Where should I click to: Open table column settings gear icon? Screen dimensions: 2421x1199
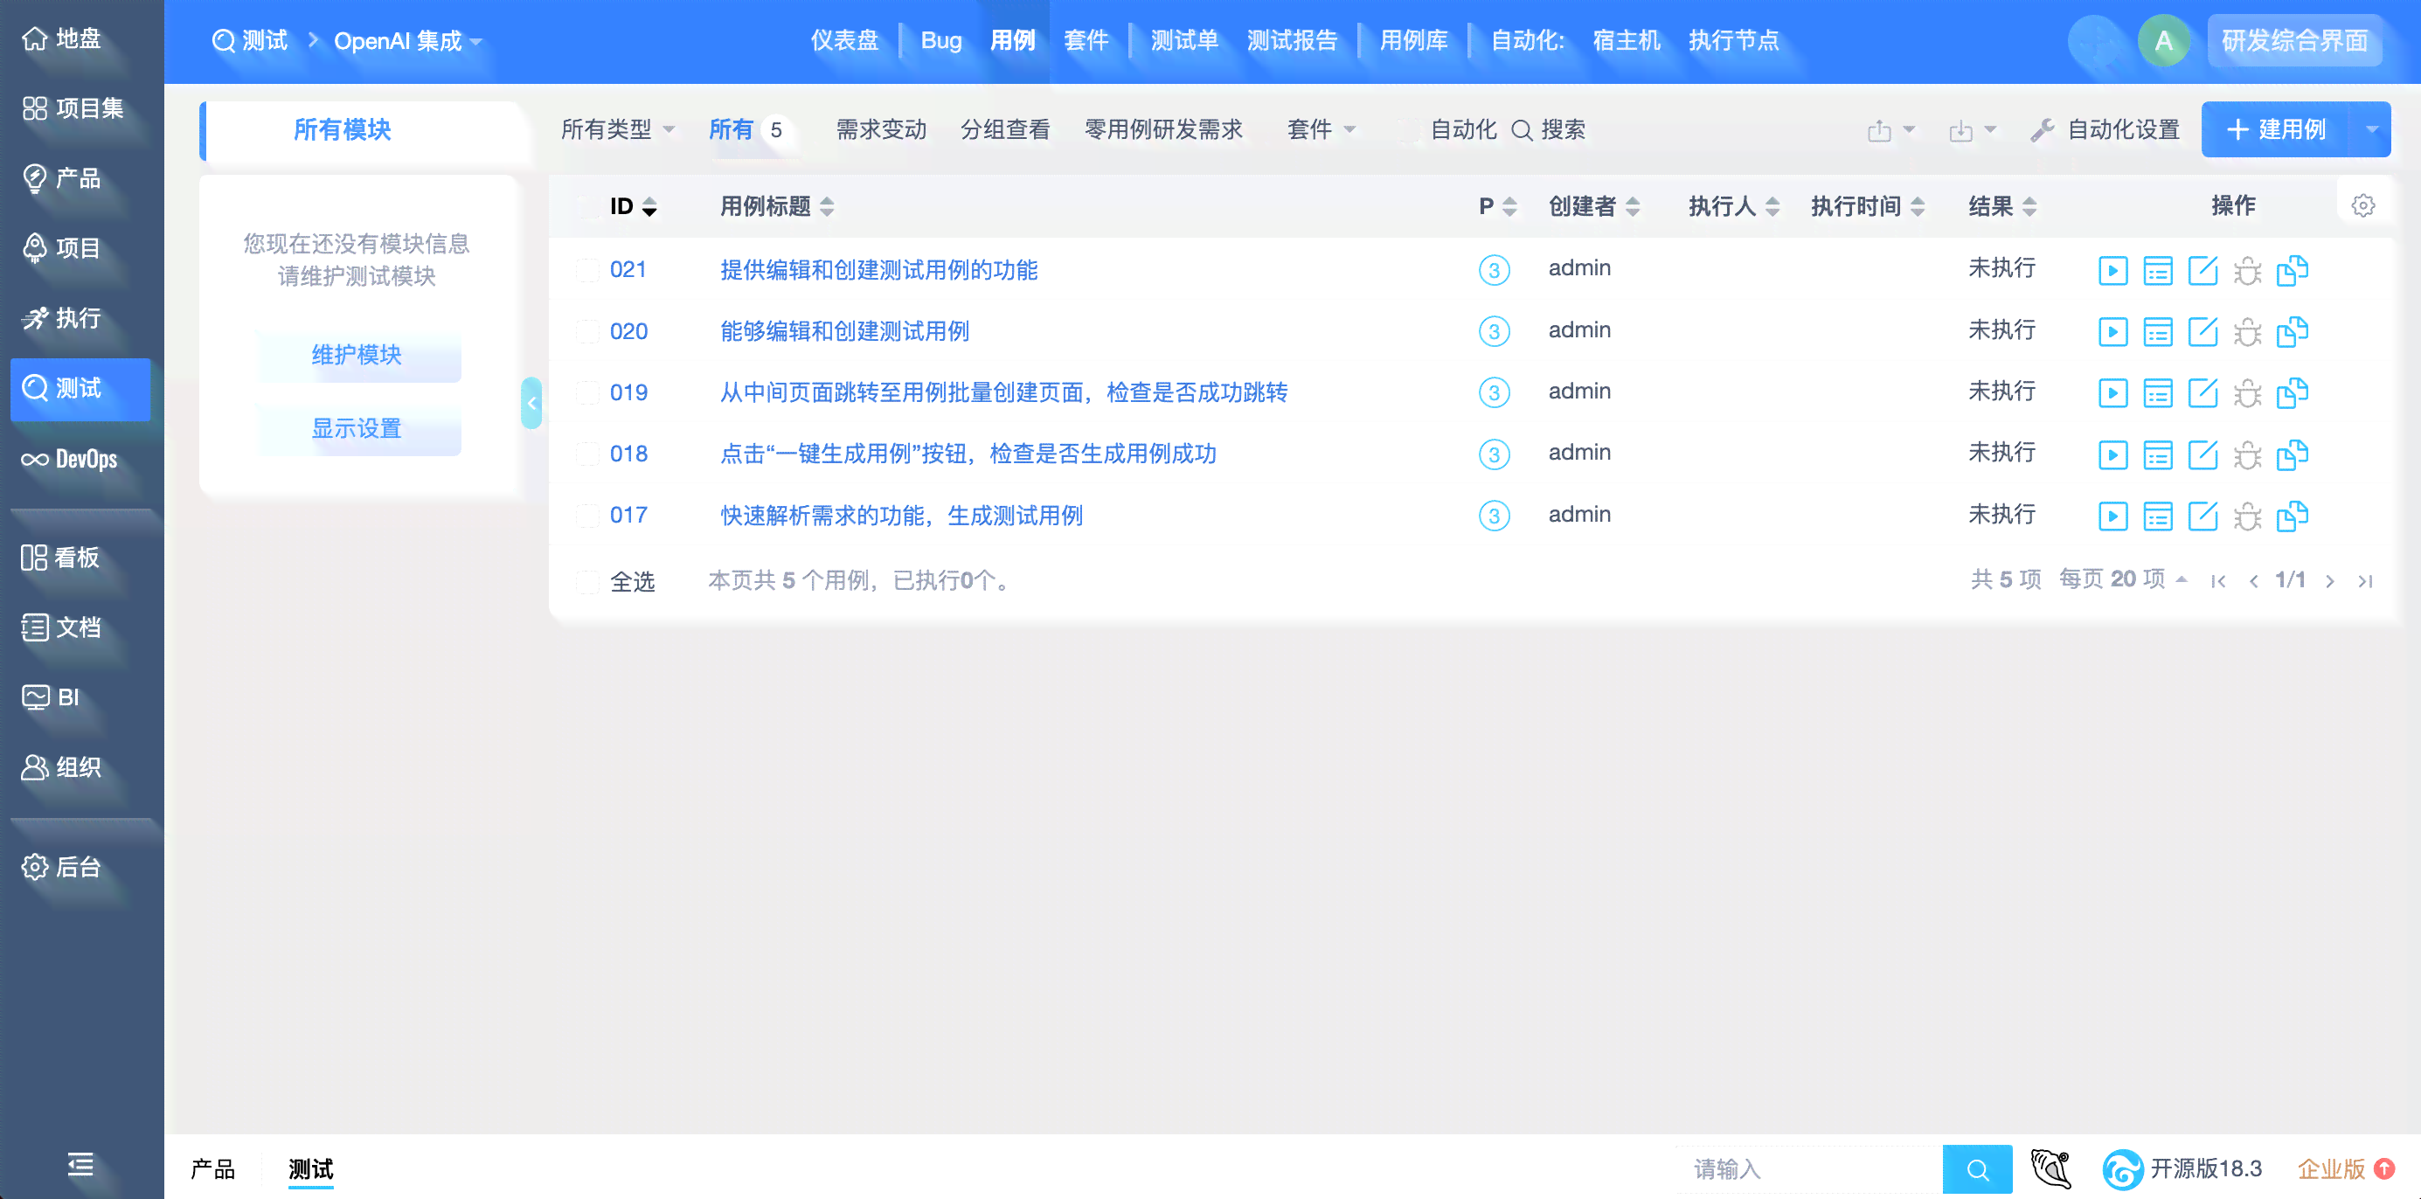[2363, 205]
